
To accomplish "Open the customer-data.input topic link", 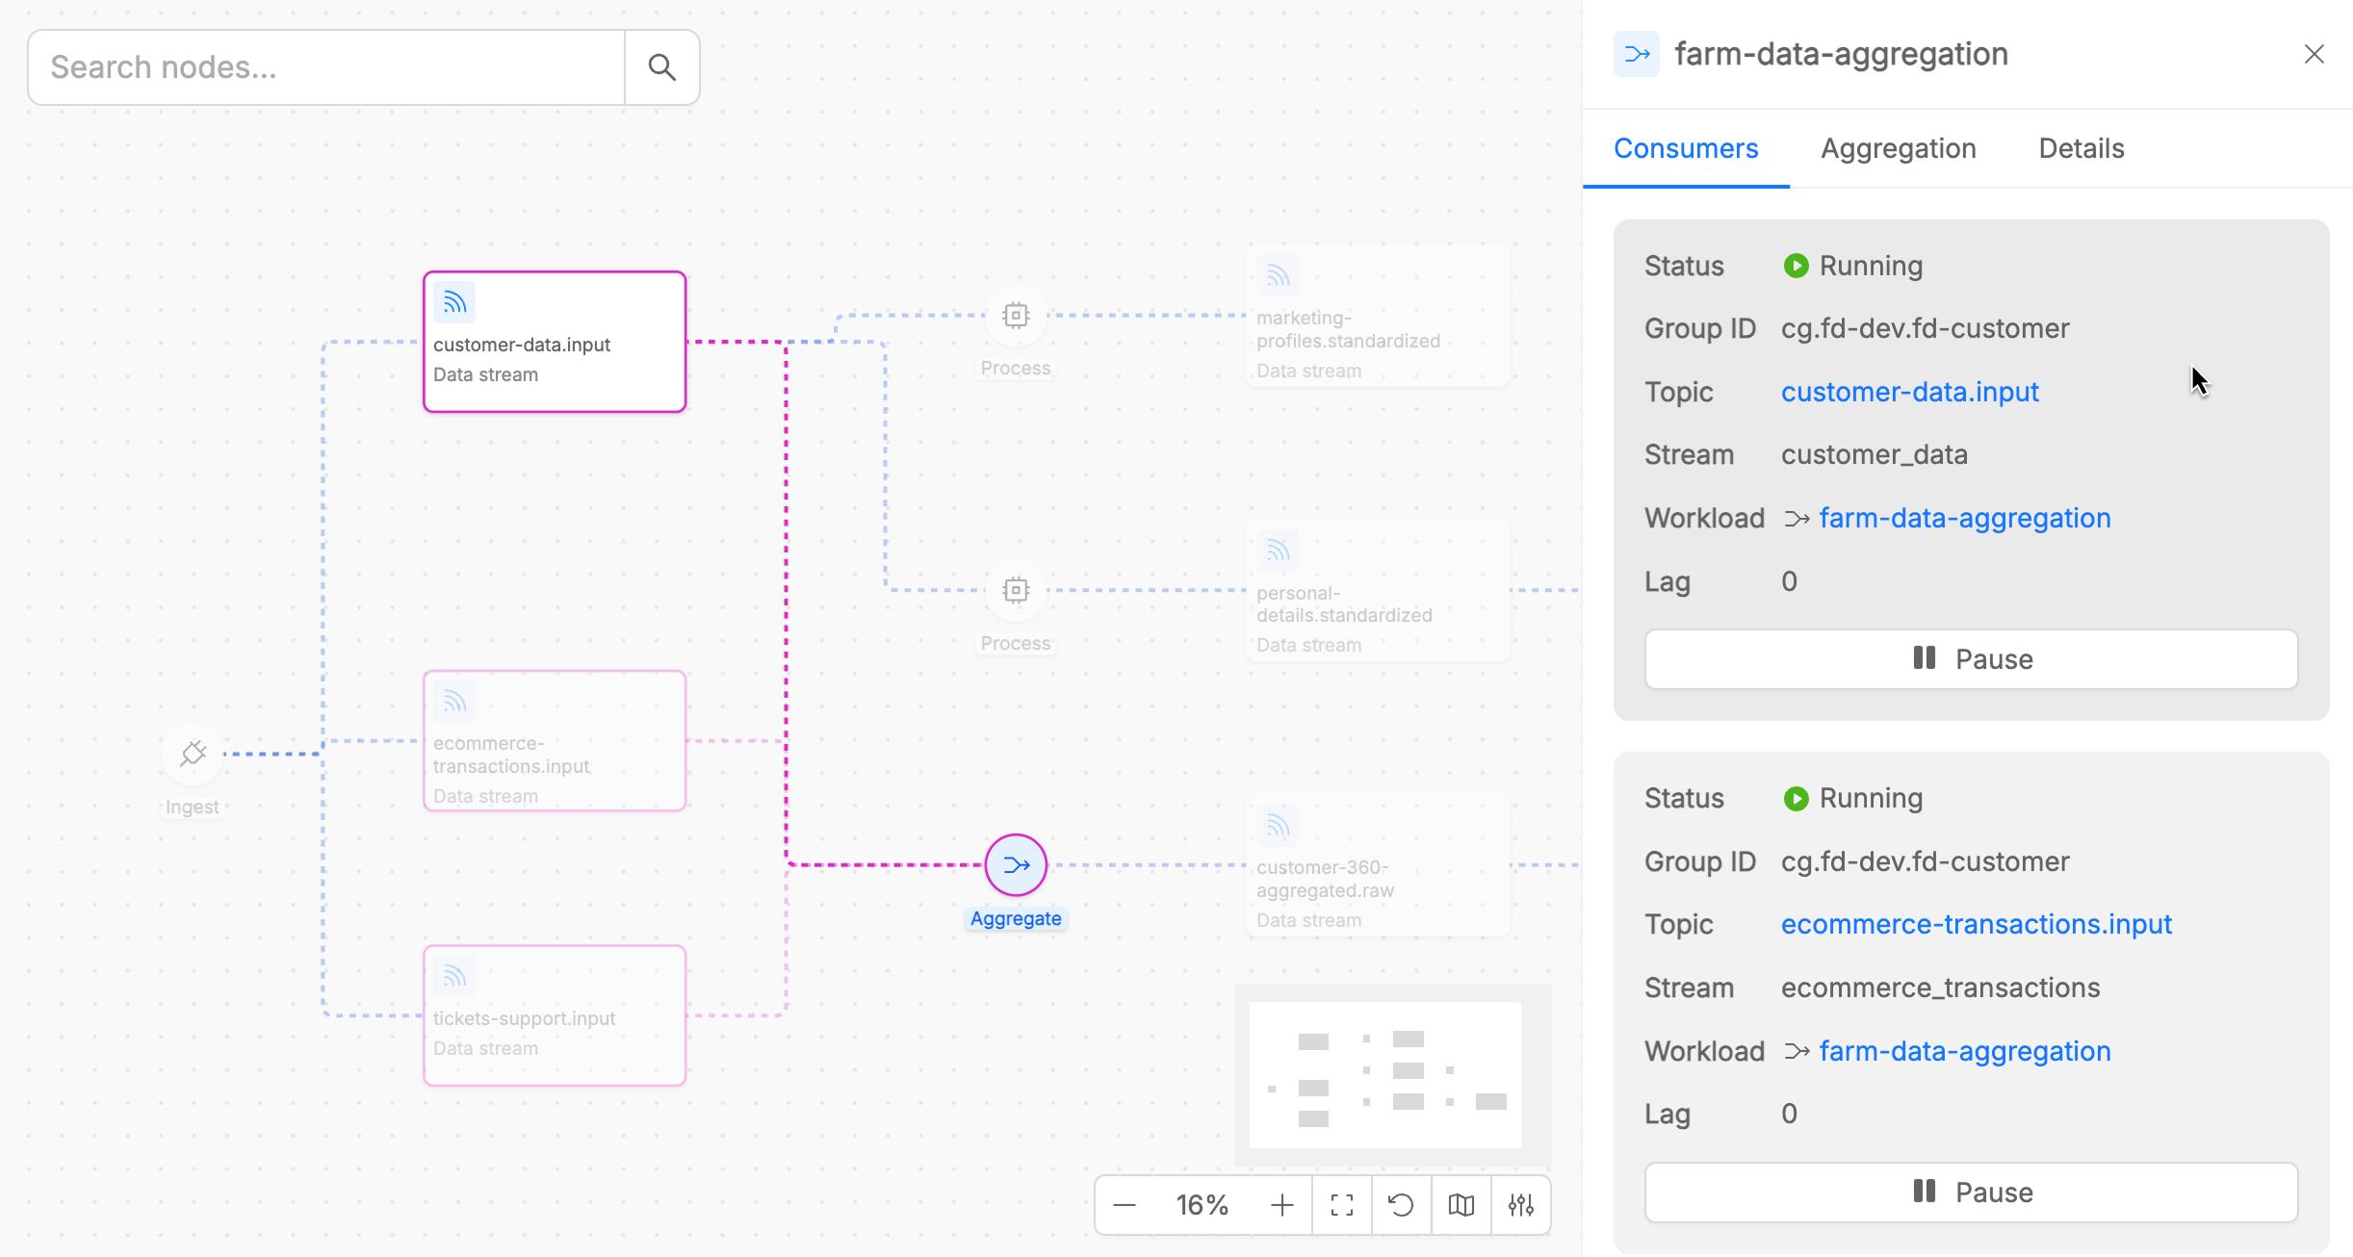I will 1909,392.
